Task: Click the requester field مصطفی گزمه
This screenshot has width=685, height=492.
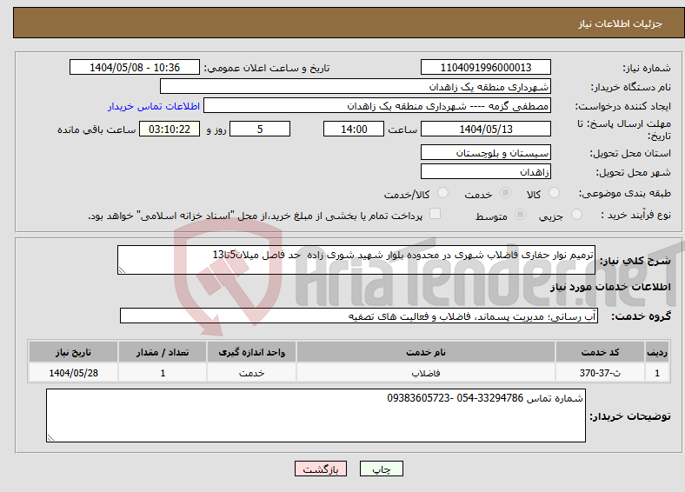Action: coord(377,106)
